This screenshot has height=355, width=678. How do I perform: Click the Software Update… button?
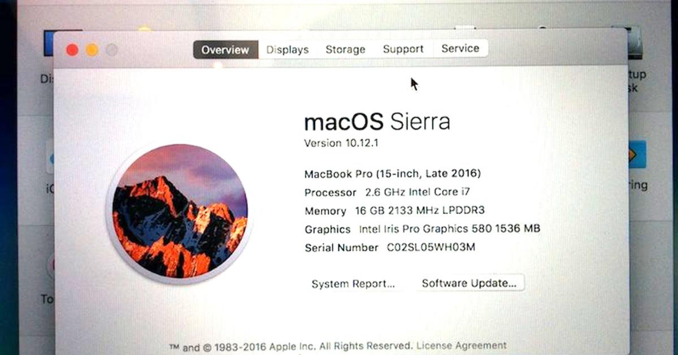(469, 283)
